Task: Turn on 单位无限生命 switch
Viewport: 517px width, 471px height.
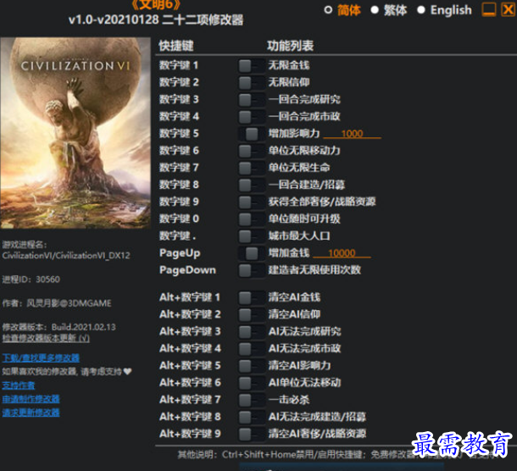Action: click(x=251, y=168)
